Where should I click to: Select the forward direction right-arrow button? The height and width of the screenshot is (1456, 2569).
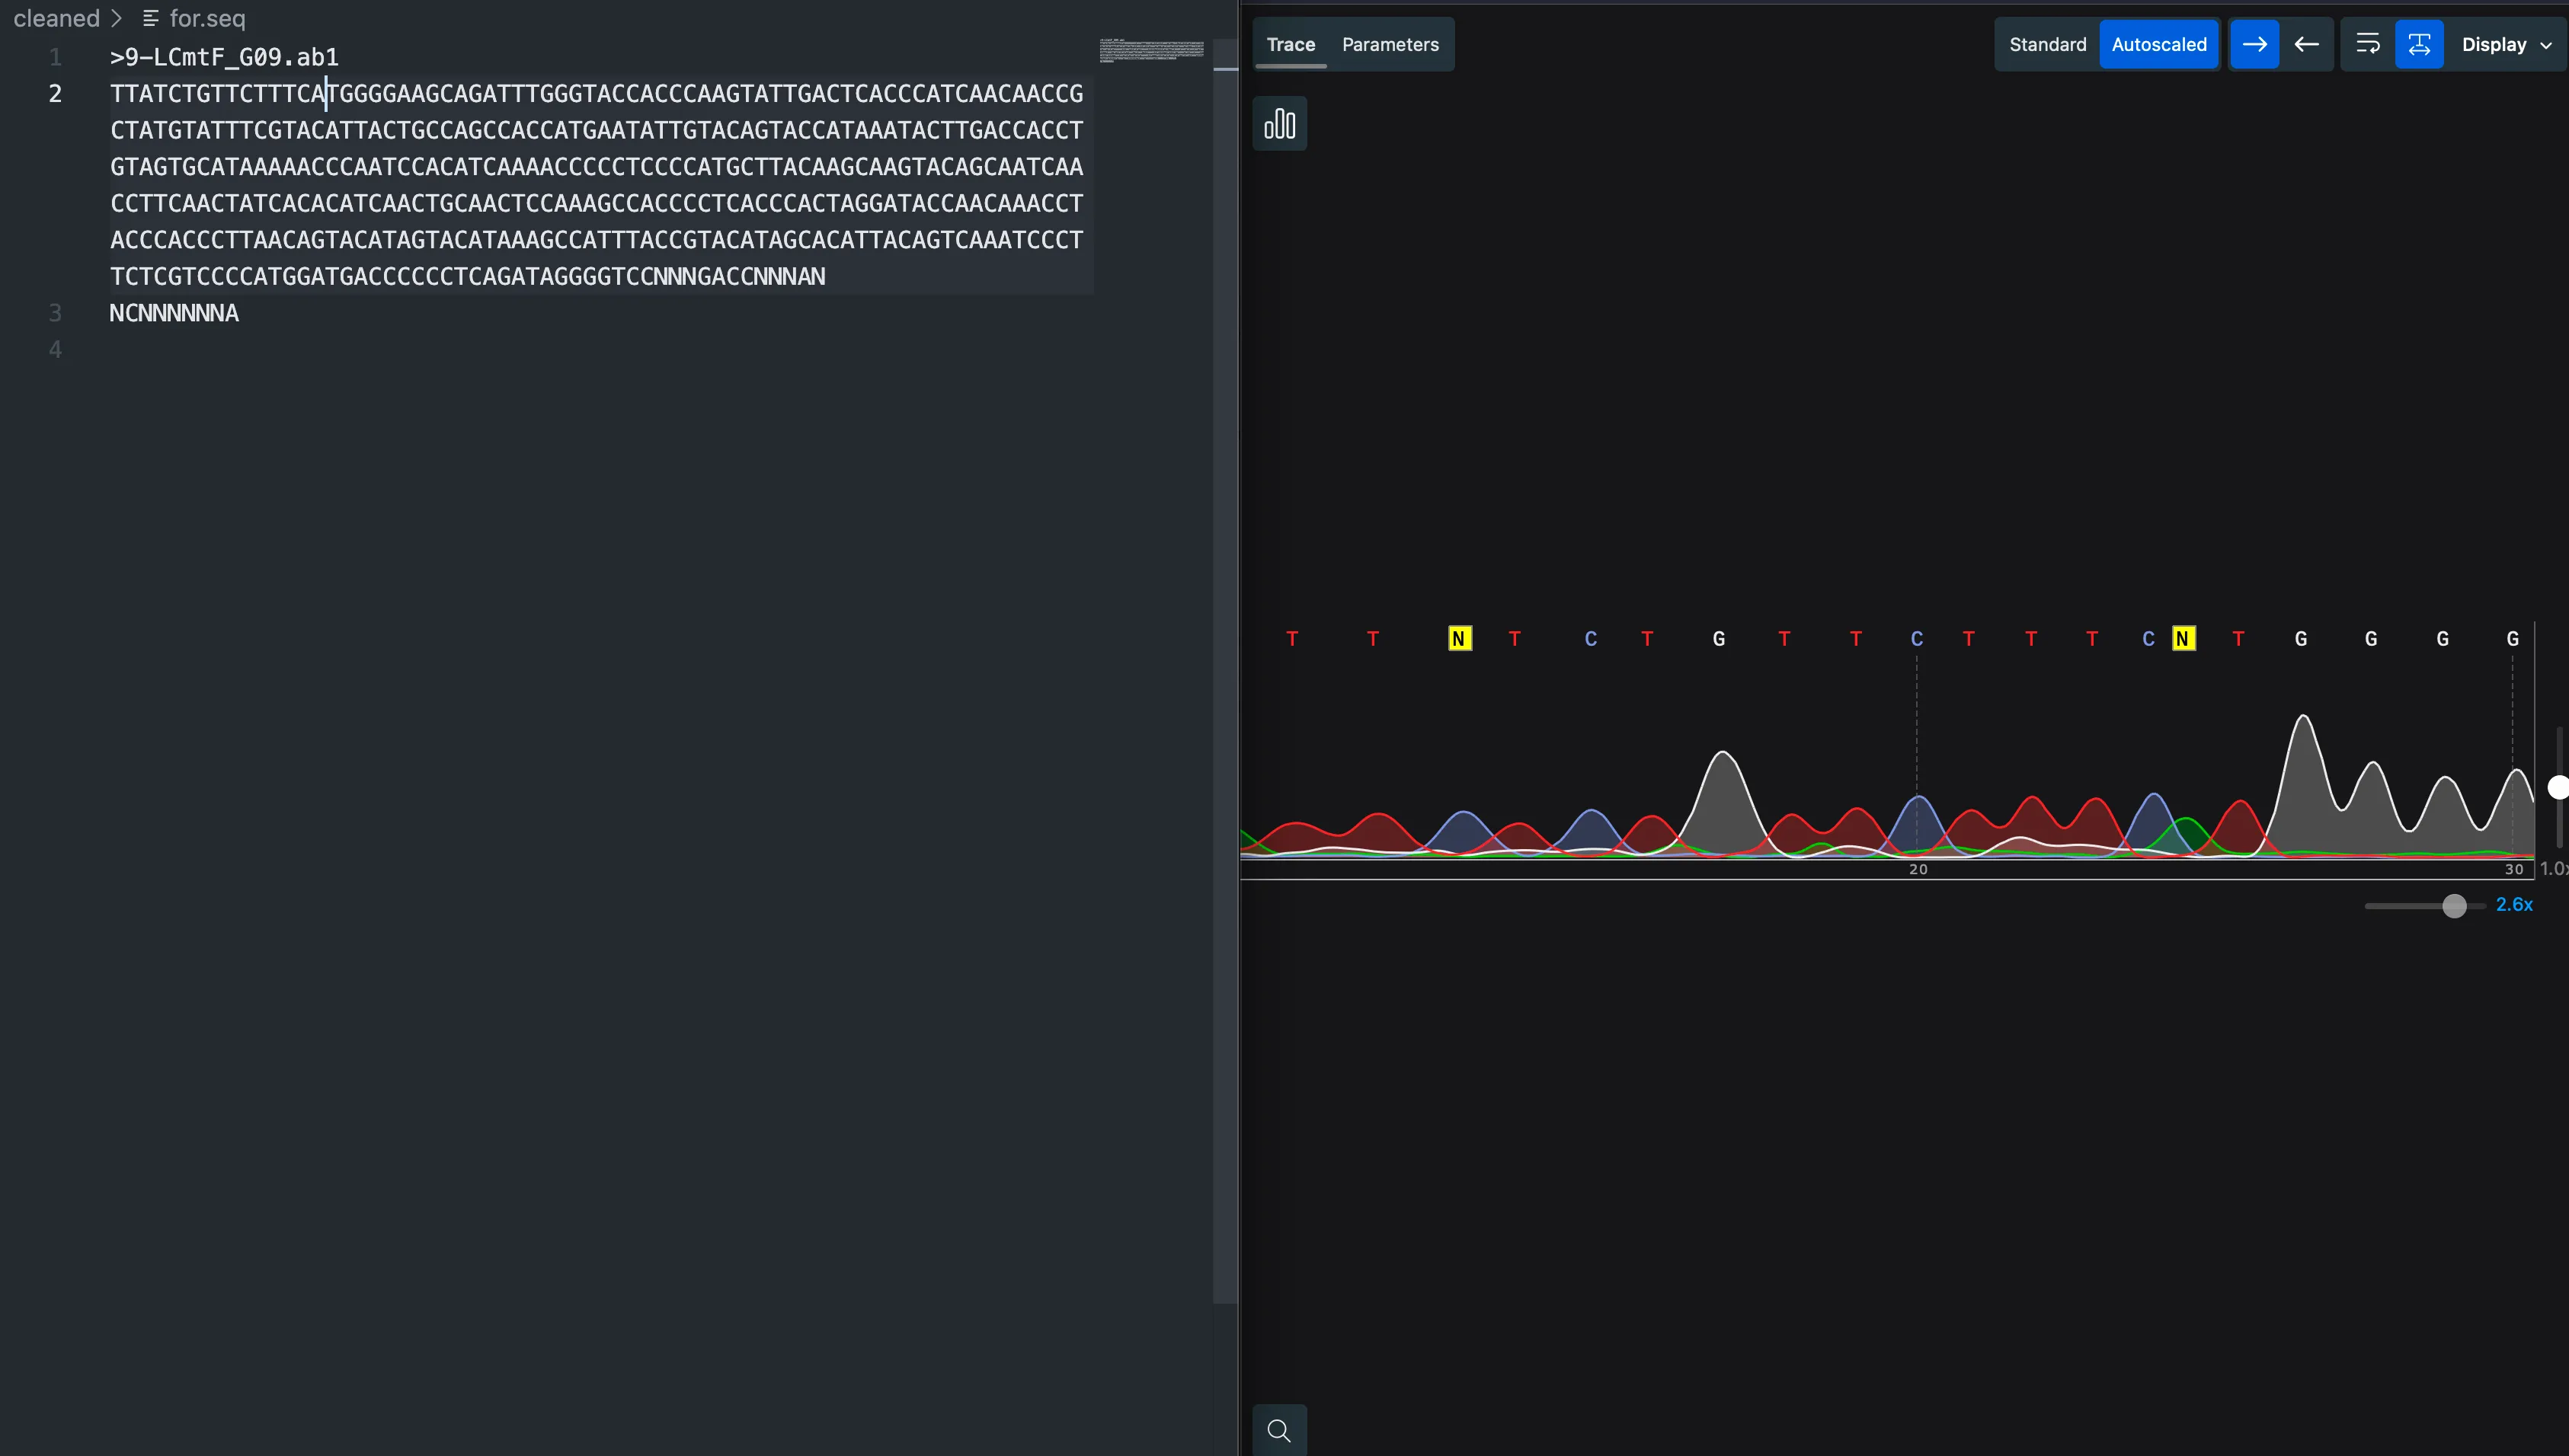(2254, 44)
